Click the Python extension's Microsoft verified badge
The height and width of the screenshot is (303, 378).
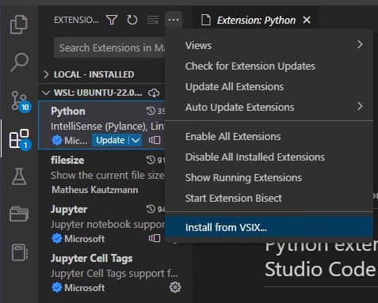pyautogui.click(x=56, y=140)
